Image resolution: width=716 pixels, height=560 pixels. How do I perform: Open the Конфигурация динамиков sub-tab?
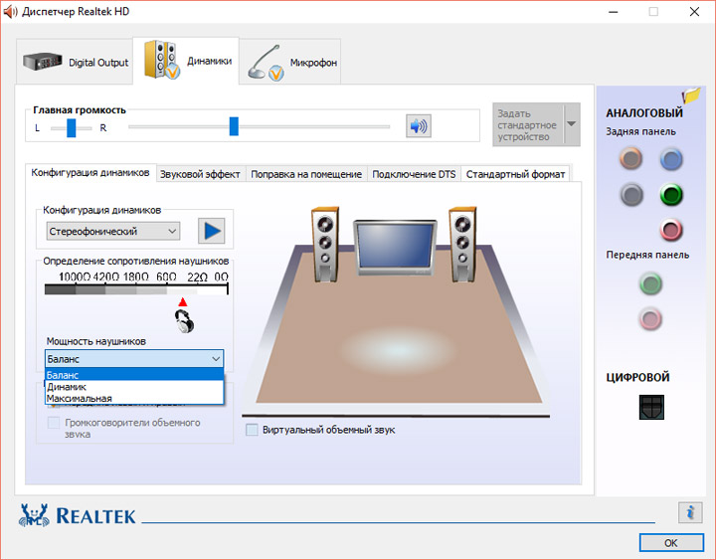tap(90, 173)
